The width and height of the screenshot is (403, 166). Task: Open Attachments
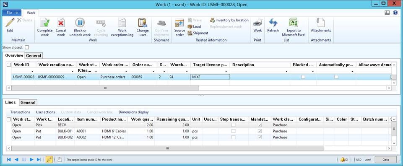[321, 26]
